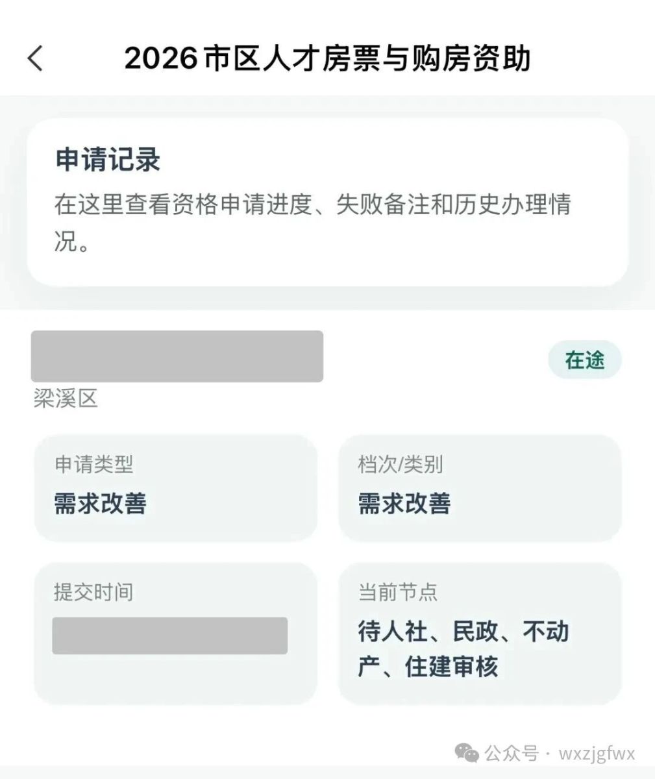Select 需求改善 value under 申请类型
The height and width of the screenshot is (779, 655).
pyautogui.click(x=100, y=503)
